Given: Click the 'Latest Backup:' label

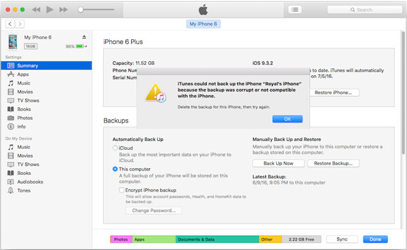Looking at the screenshot, I should pyautogui.click(x=269, y=177).
